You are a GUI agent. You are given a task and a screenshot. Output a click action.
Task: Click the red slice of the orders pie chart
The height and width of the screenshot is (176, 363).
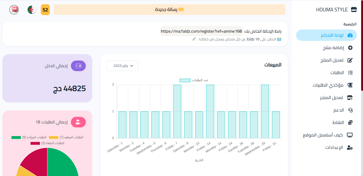click(x=37, y=161)
